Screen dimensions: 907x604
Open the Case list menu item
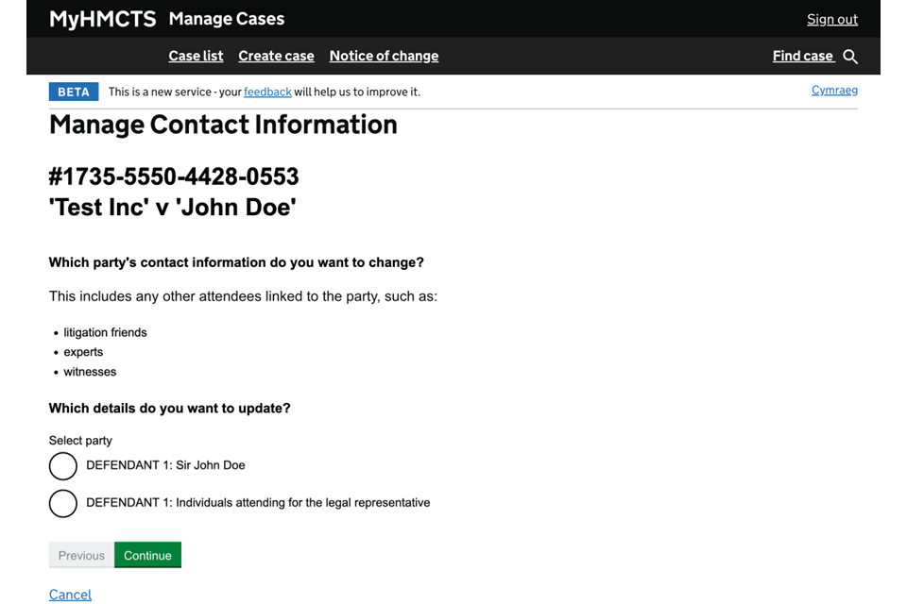[196, 56]
